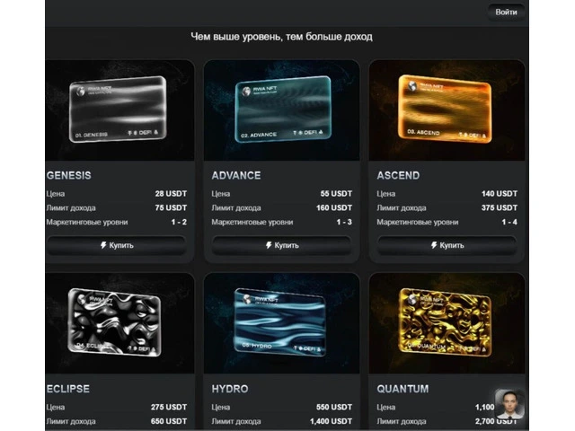Screen dimensions: 575x431
Task: Buy the GENESIS NFT card
Action: click(117, 245)
